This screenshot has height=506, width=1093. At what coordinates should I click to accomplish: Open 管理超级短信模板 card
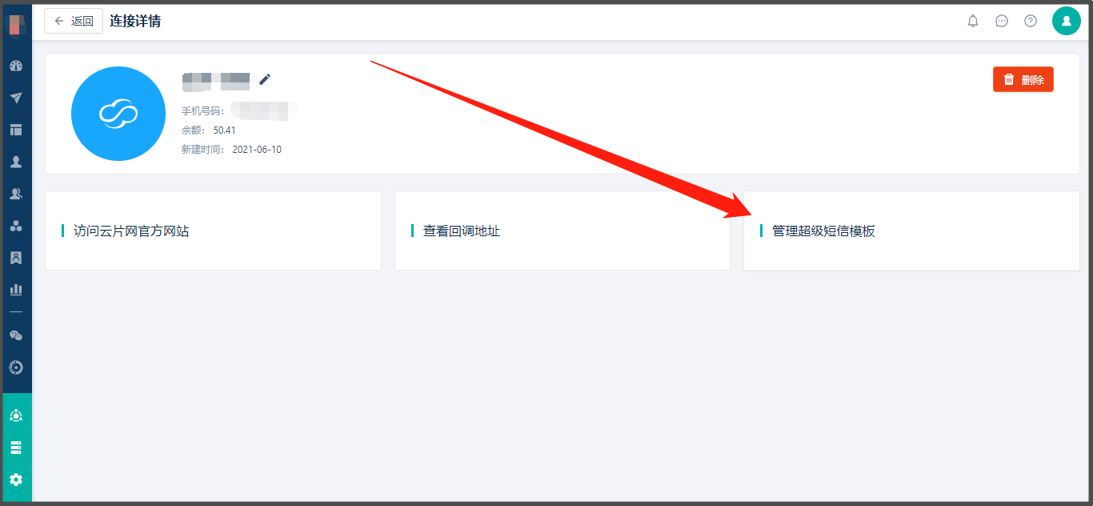(x=911, y=231)
